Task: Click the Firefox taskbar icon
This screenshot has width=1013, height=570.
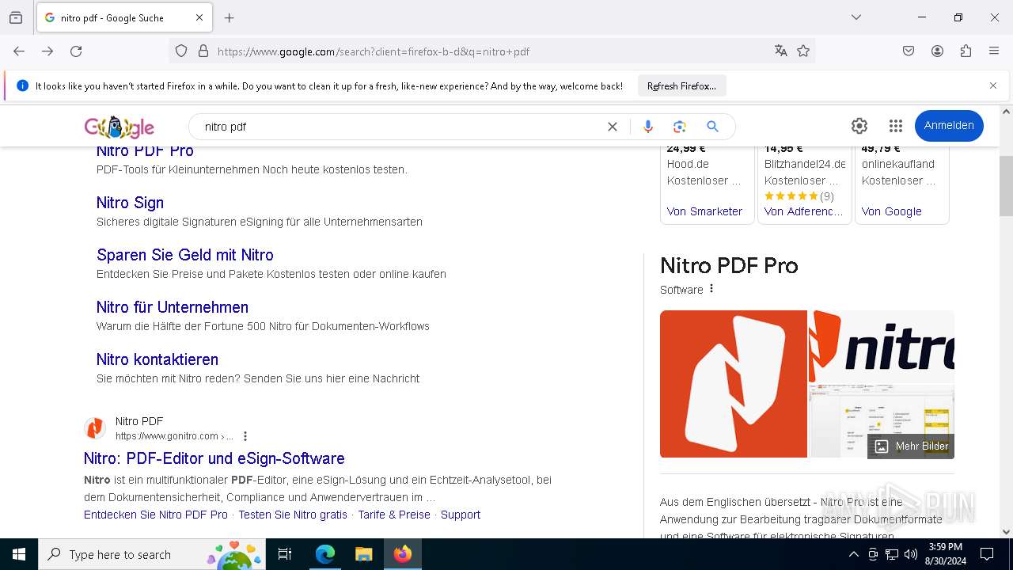Action: (403, 554)
